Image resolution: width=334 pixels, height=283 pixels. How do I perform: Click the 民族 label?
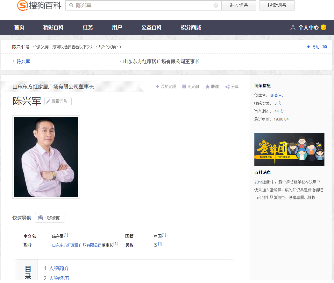129,245
